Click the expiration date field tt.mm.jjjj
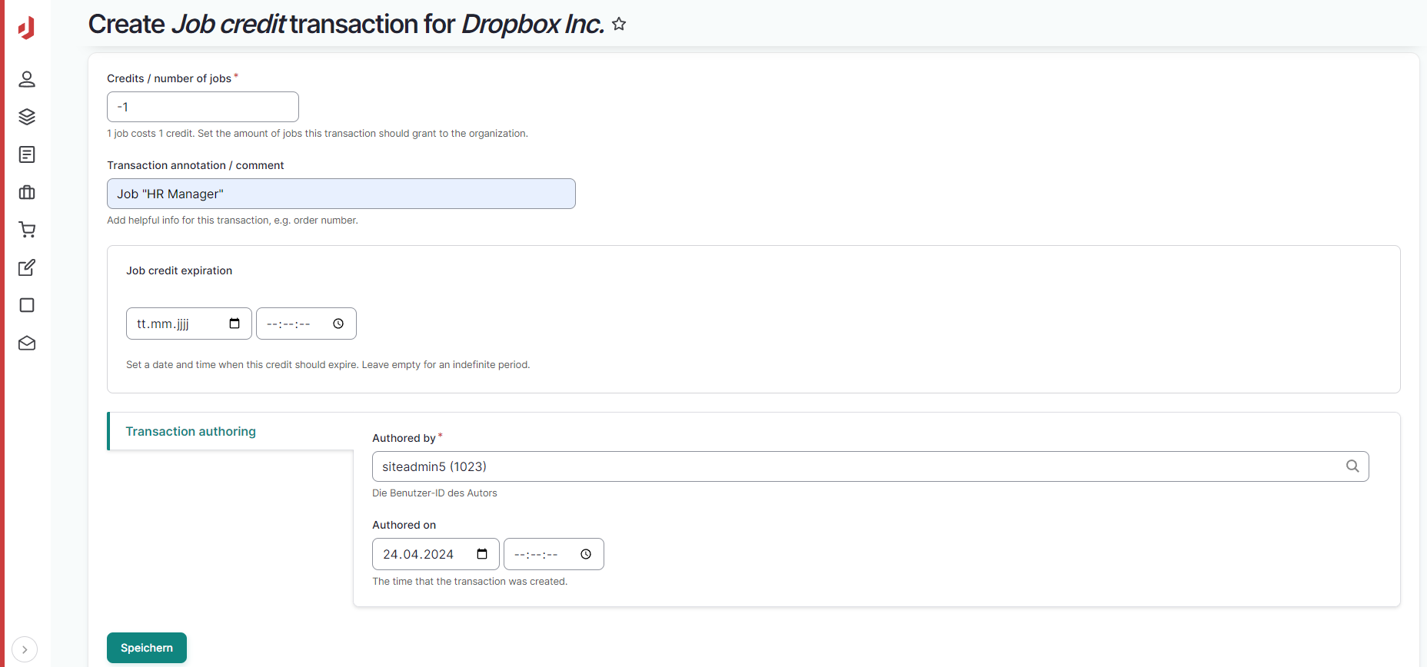Viewport: 1427px width, 667px height. [189, 324]
